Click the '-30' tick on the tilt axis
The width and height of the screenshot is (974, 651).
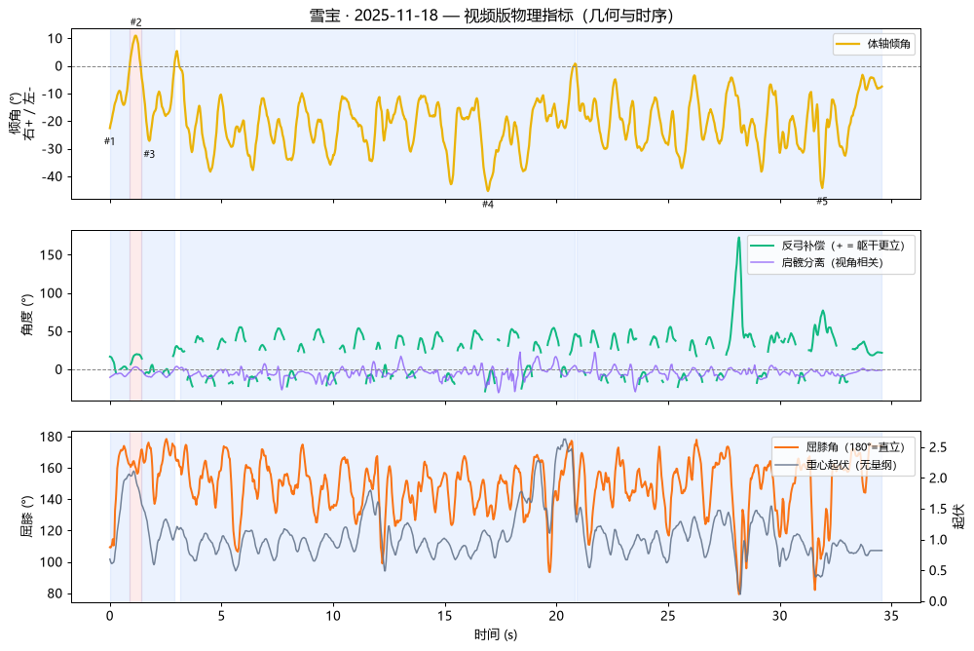(x=51, y=149)
